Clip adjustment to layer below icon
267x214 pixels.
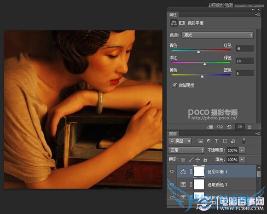click(x=210, y=127)
